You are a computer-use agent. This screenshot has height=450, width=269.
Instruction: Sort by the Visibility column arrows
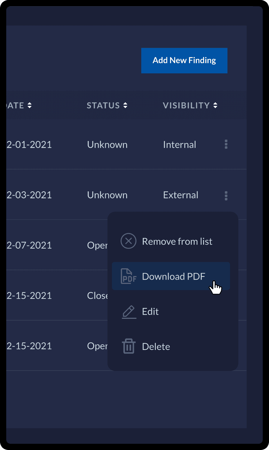[x=215, y=105]
